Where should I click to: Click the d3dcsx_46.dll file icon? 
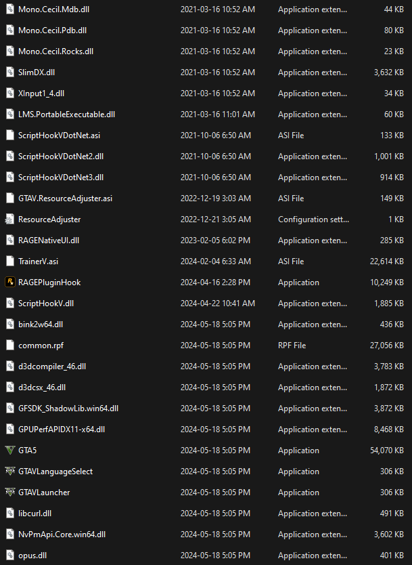point(10,387)
